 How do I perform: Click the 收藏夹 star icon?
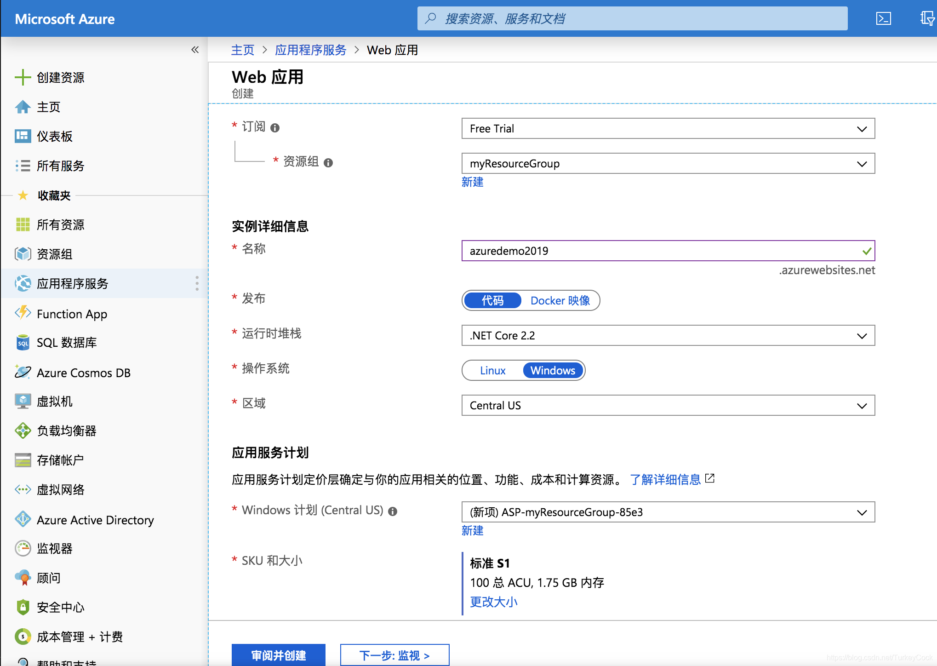[x=23, y=195]
